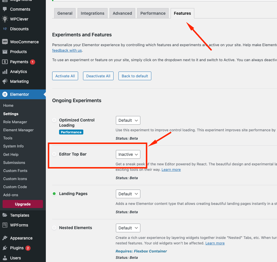Click the Performance tag under Optimized Control Loading
Image resolution: width=277 pixels, height=262 pixels.
point(71,132)
